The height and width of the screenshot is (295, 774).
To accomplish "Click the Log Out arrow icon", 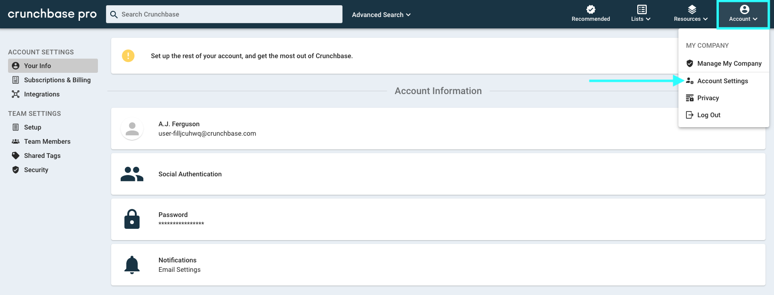I will [690, 115].
